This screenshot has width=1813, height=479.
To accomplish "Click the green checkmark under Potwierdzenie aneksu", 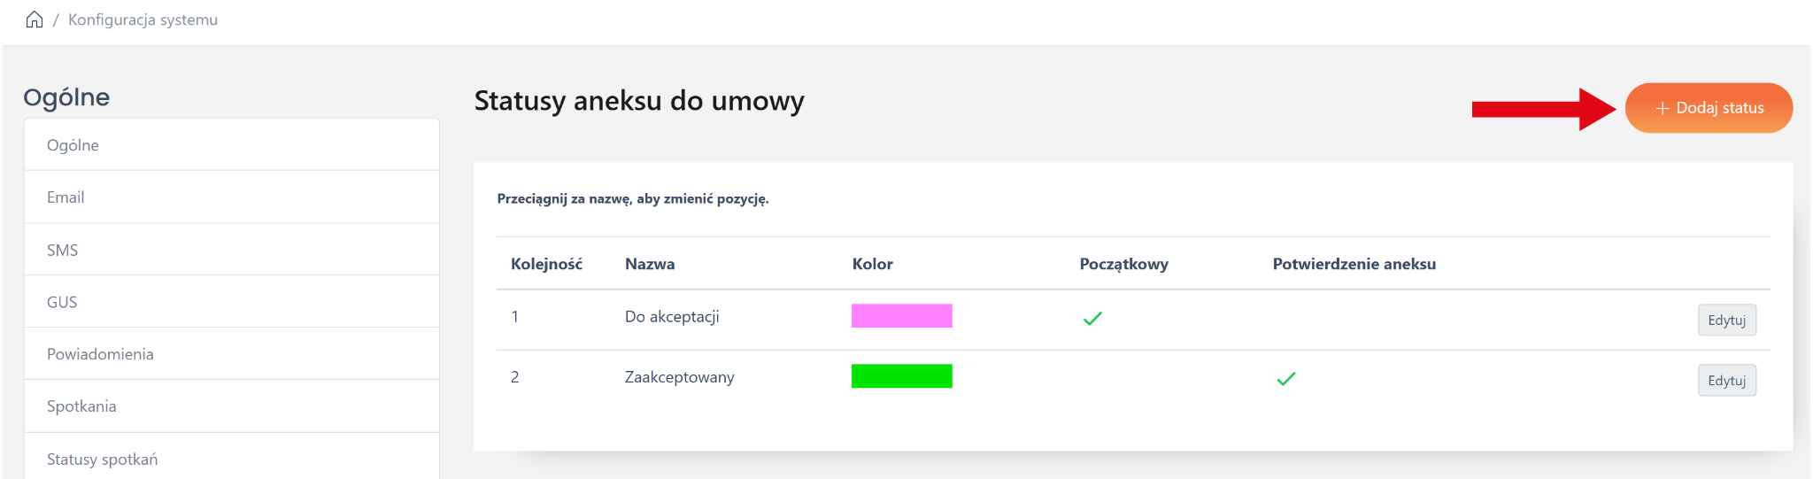I will pyautogui.click(x=1285, y=379).
